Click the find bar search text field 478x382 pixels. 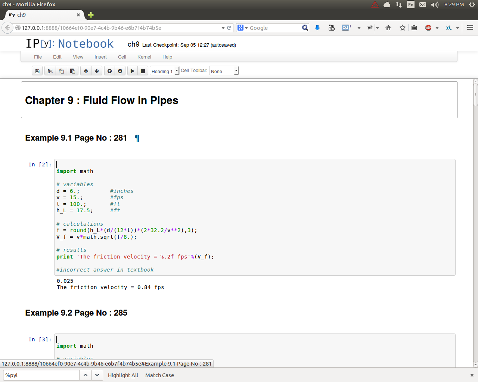pos(41,375)
